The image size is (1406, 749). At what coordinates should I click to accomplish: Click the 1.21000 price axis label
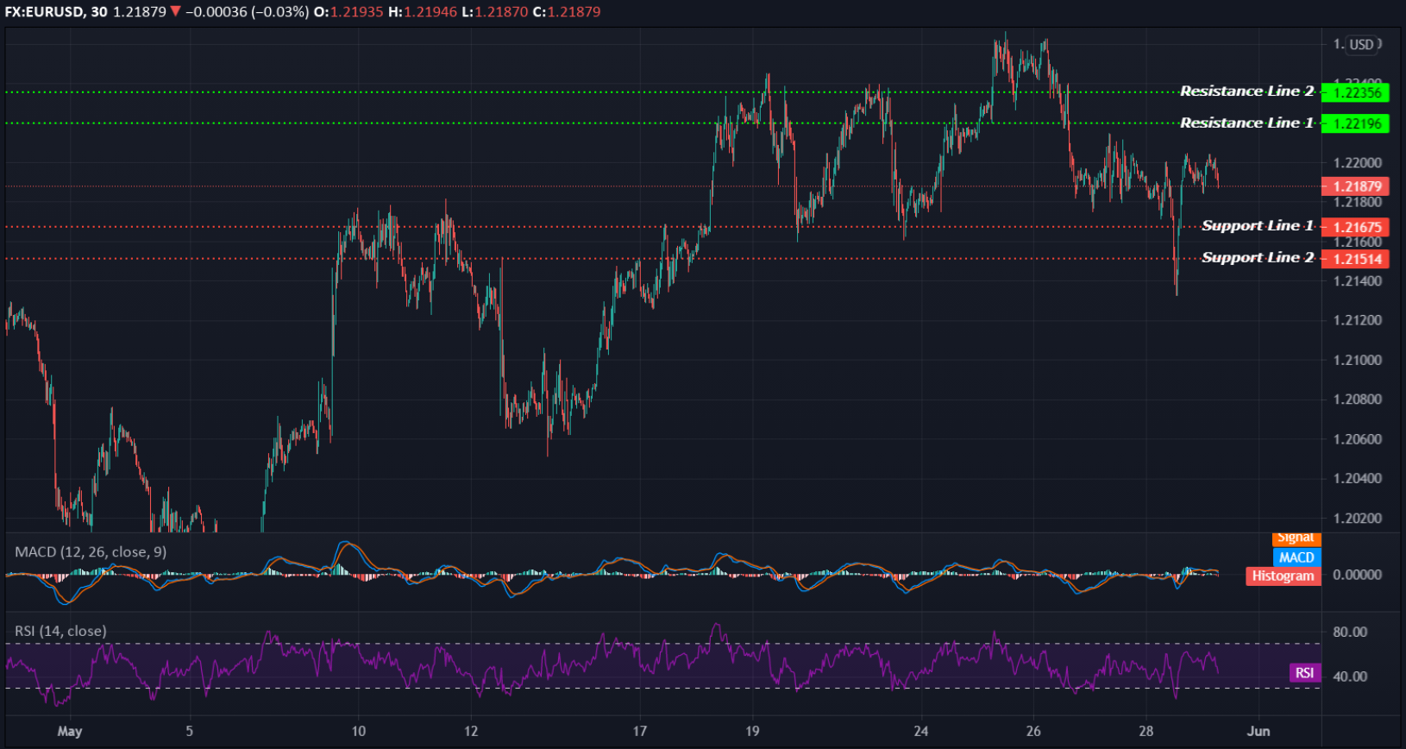1358,360
